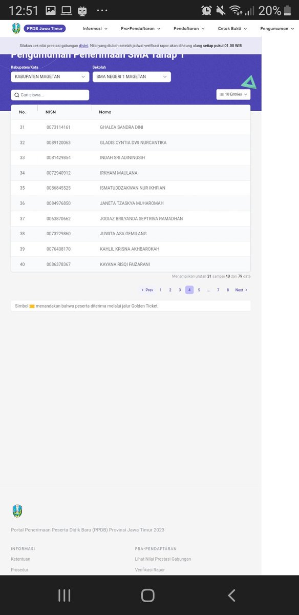Go to pagination page 7
Image resolution: width=299 pixels, height=615 pixels.
coord(218,290)
